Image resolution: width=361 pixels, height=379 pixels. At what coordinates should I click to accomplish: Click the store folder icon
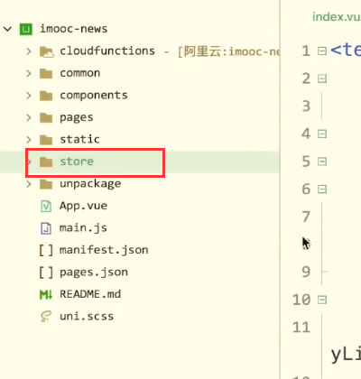pos(46,162)
